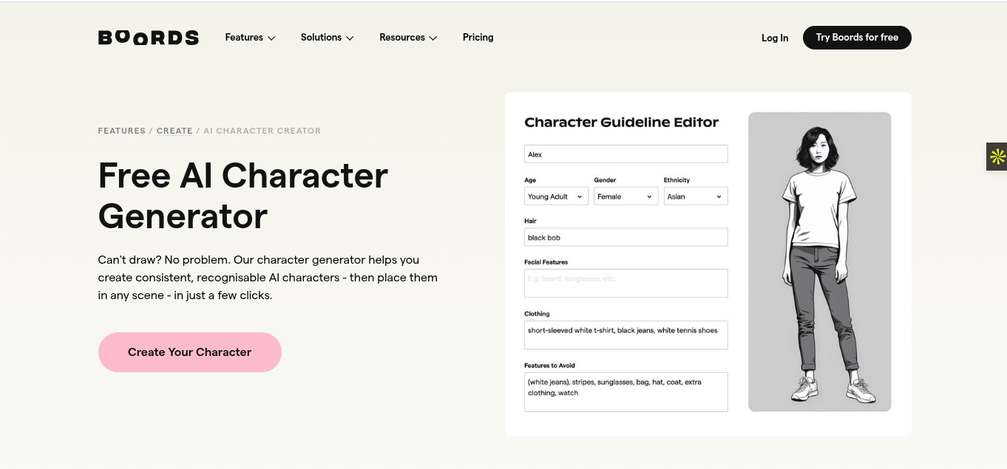Click the Create Your Character button
Image resolution: width=1007 pixels, height=469 pixels.
(190, 352)
